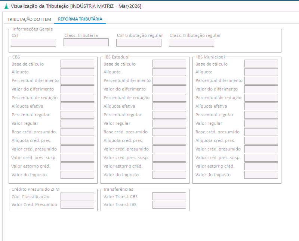This screenshot has height=241, width=299.
Task: Click the IBS Municipal Percentual de redução field
Action: tap(261, 98)
